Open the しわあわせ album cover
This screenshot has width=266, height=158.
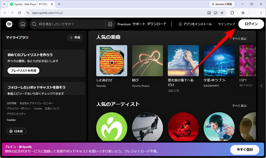pyautogui.click(x=112, y=61)
